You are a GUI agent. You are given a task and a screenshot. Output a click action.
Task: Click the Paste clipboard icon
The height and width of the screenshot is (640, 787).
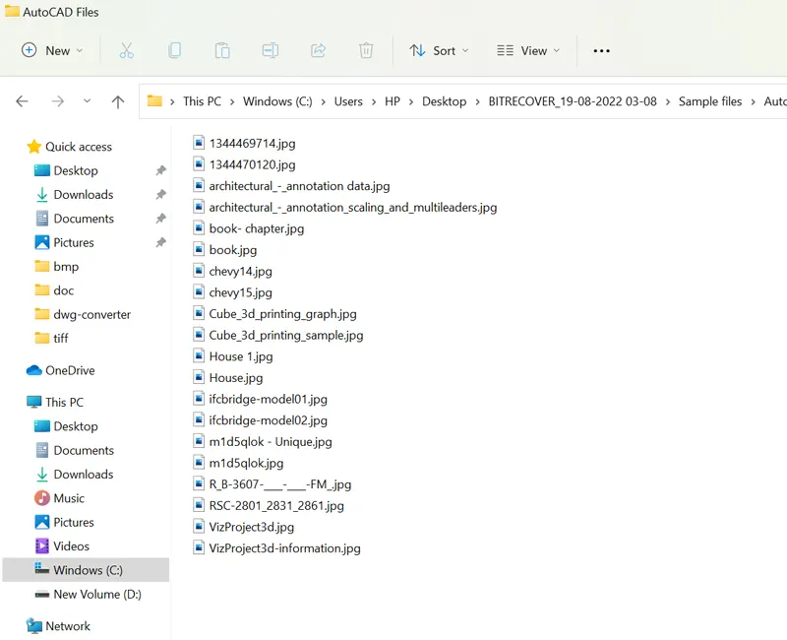click(x=222, y=50)
